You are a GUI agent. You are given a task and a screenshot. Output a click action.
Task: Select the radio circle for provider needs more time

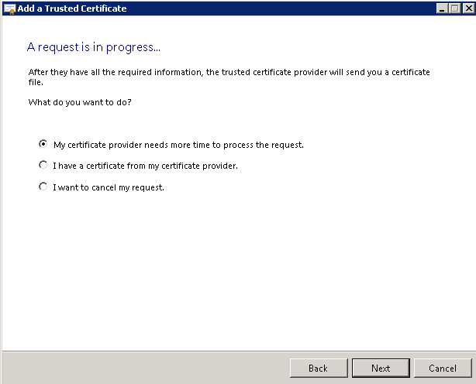pos(43,144)
